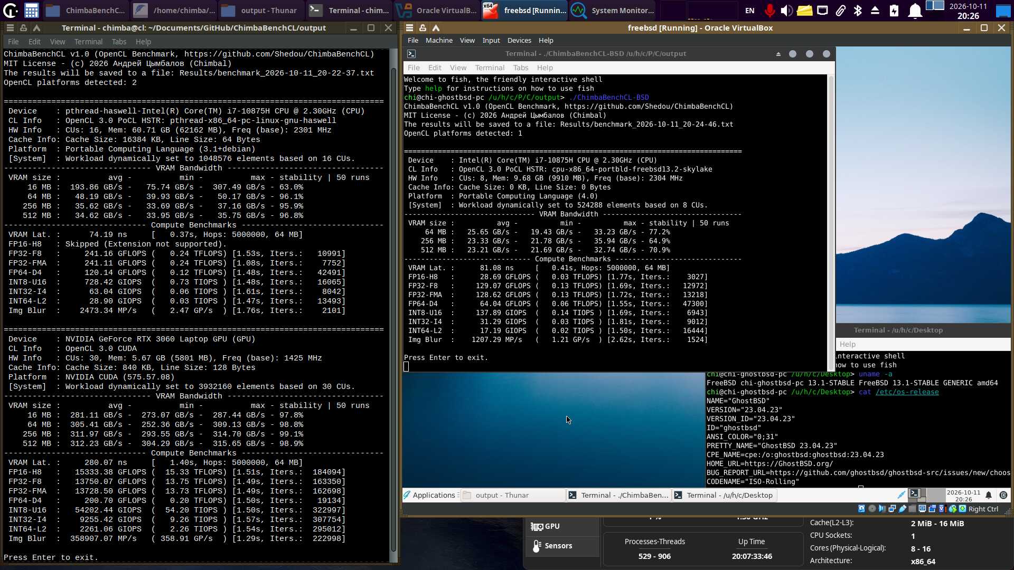This screenshot has height=570, width=1014.
Task: Open the VirtualBox Devices menu
Action: [519, 40]
